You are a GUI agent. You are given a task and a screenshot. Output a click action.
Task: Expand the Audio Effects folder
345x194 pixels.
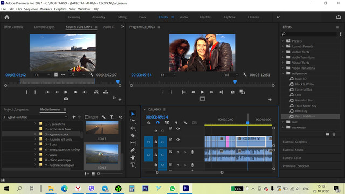click(283, 52)
